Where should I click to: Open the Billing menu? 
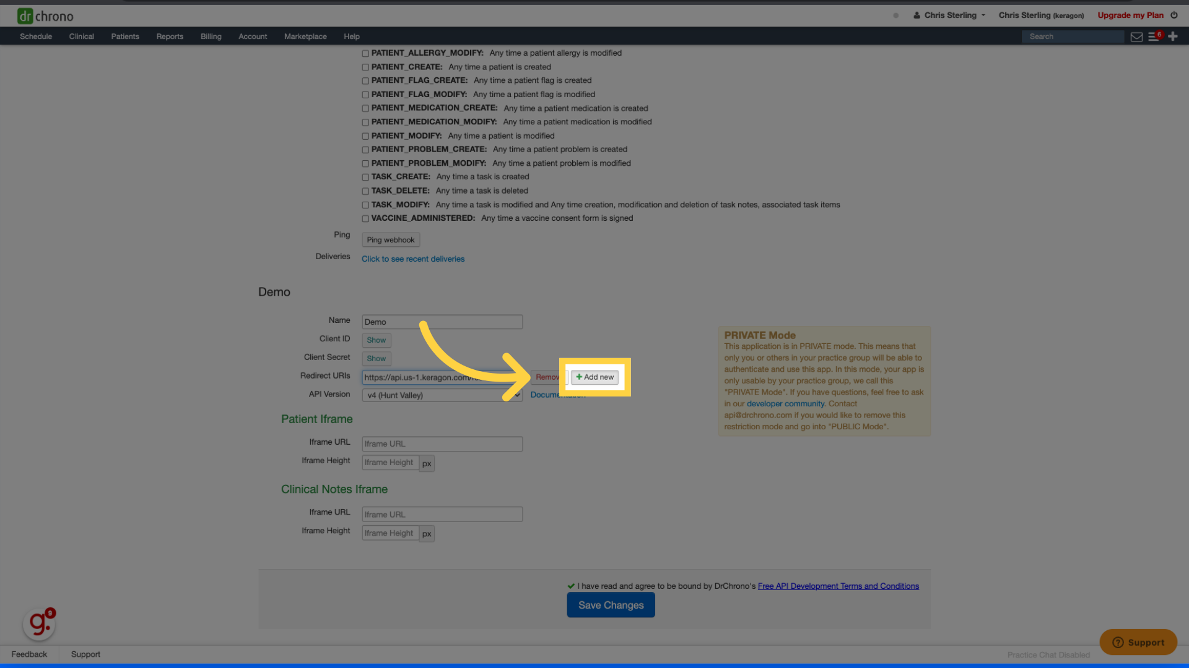[x=211, y=36]
